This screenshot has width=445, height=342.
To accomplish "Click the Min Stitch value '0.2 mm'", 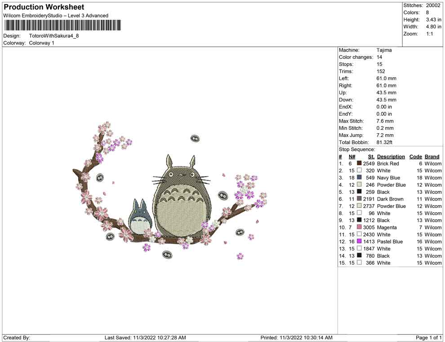I will point(385,128).
